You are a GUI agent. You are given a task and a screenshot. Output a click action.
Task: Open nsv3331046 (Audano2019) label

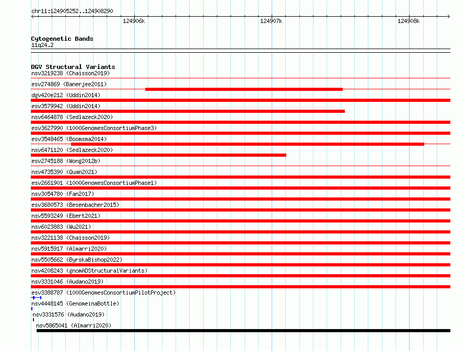click(67, 282)
